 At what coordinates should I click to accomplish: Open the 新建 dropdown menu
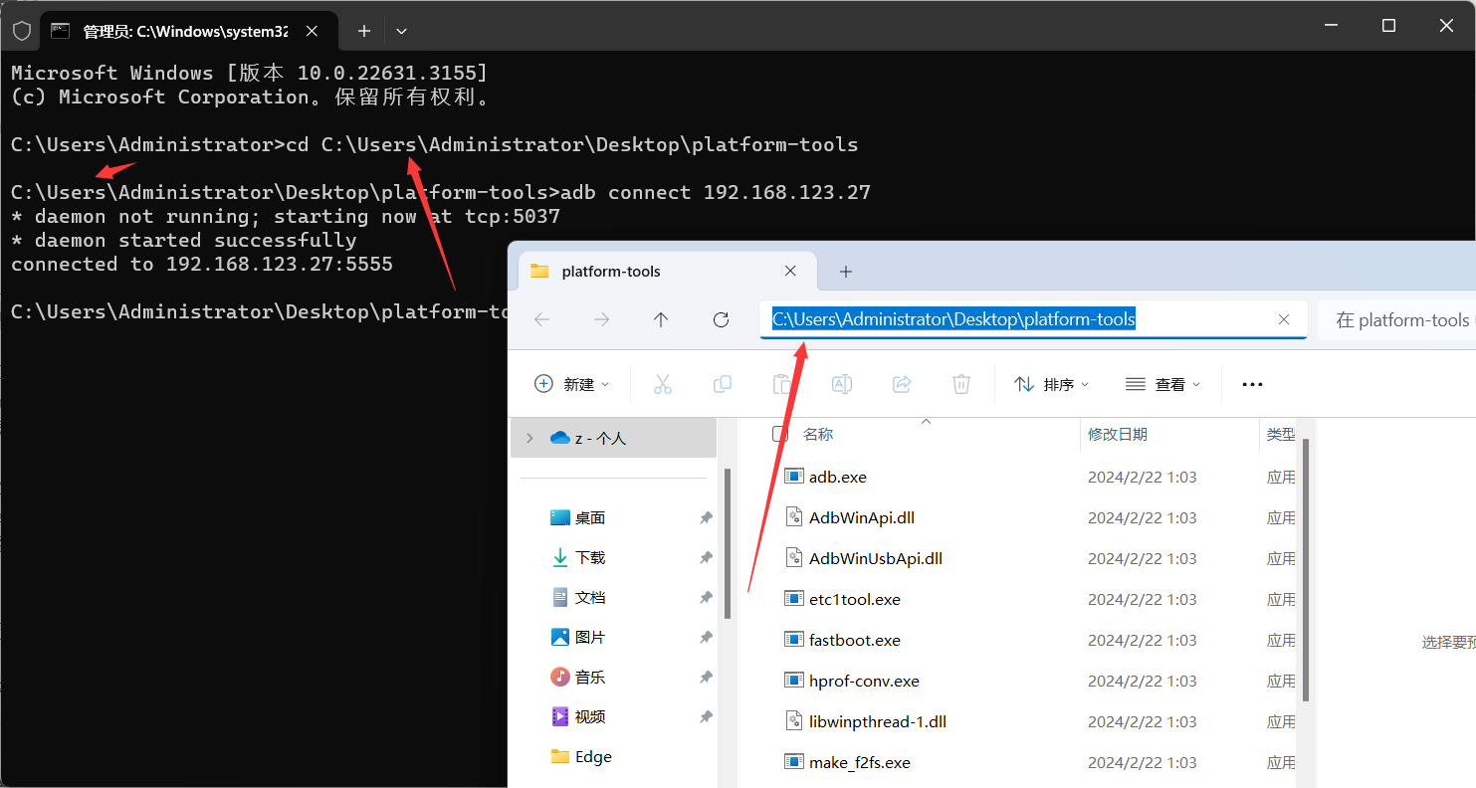point(572,384)
